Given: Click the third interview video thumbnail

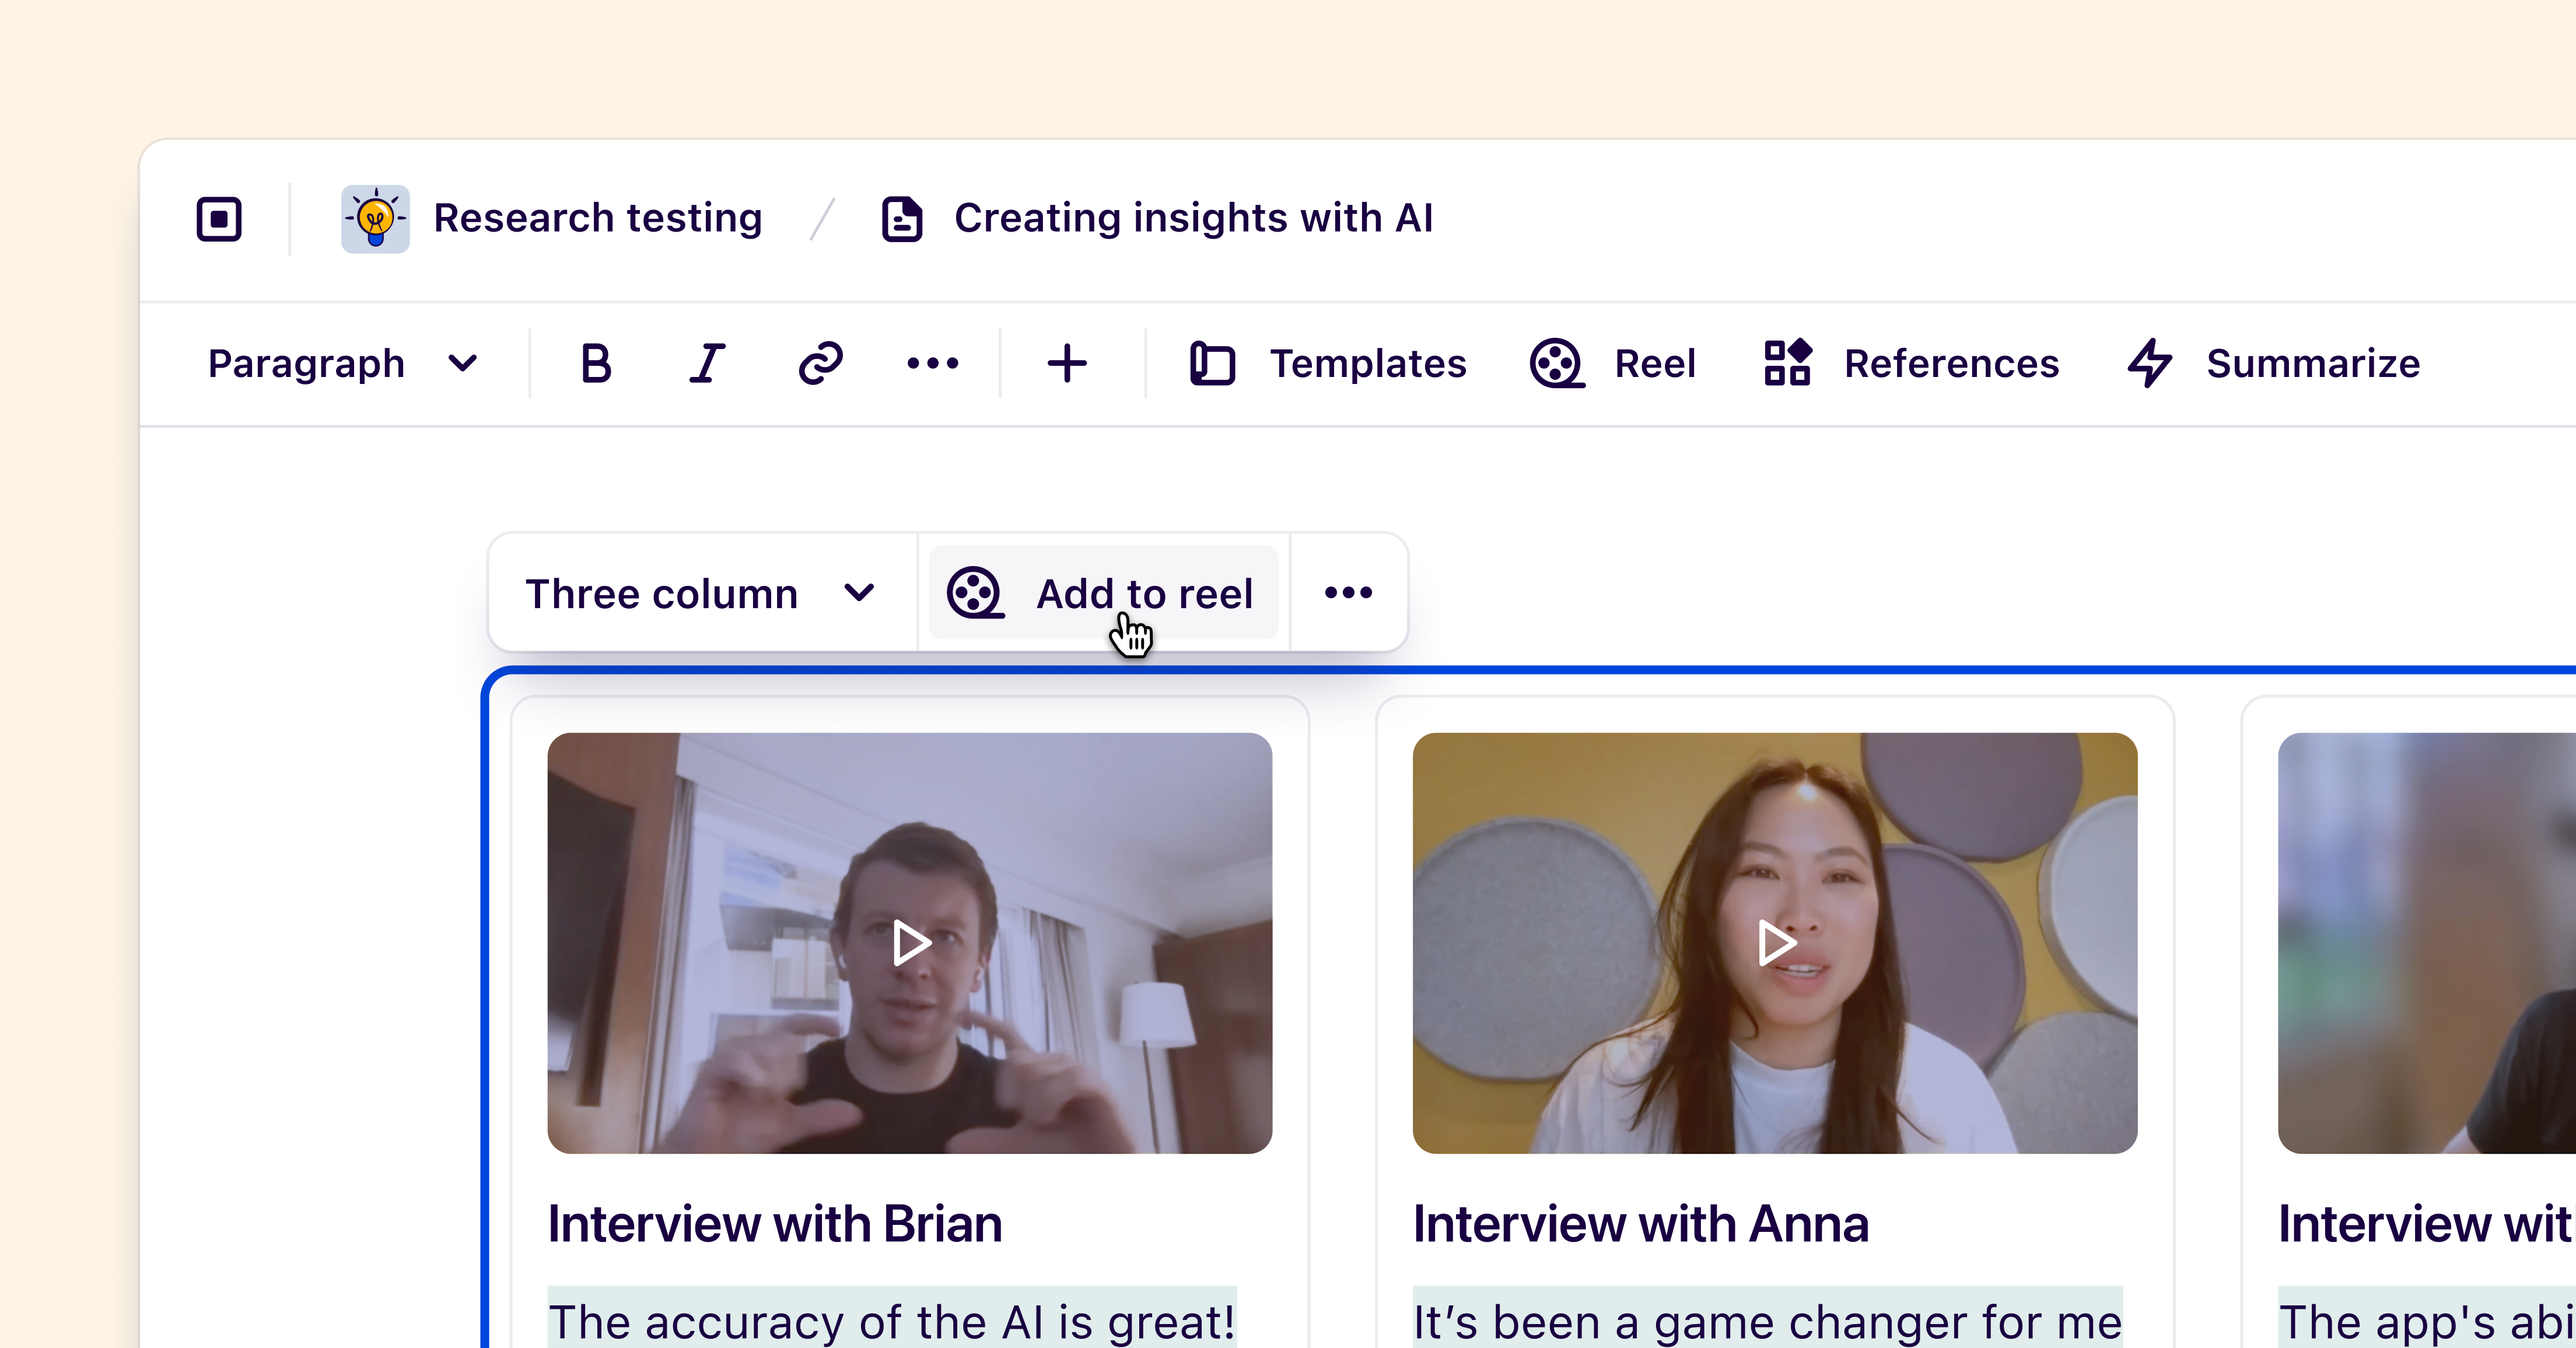Looking at the screenshot, I should [2427, 943].
